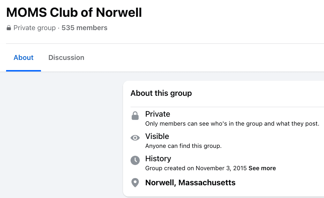Screen dimensions: 324x198
Task: Click the History heading in the about card
Action: tap(158, 159)
